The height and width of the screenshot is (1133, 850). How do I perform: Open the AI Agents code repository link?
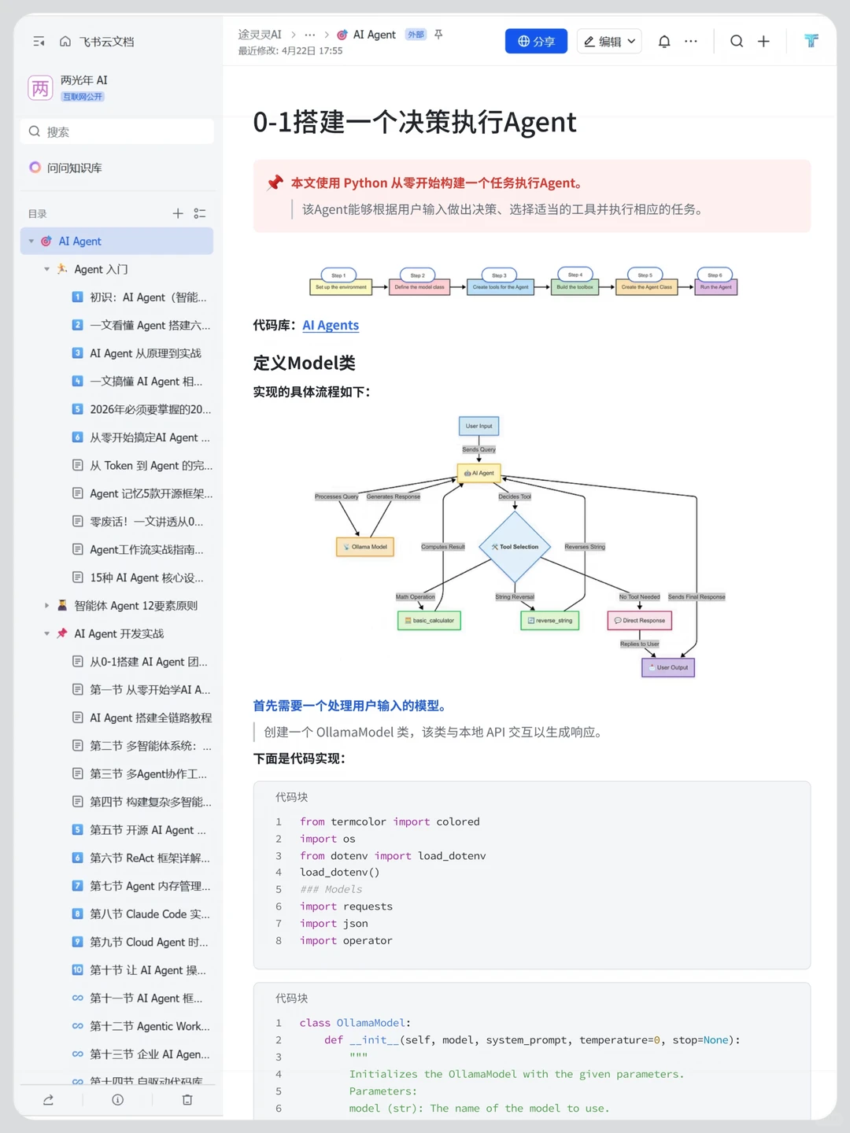[x=331, y=325]
